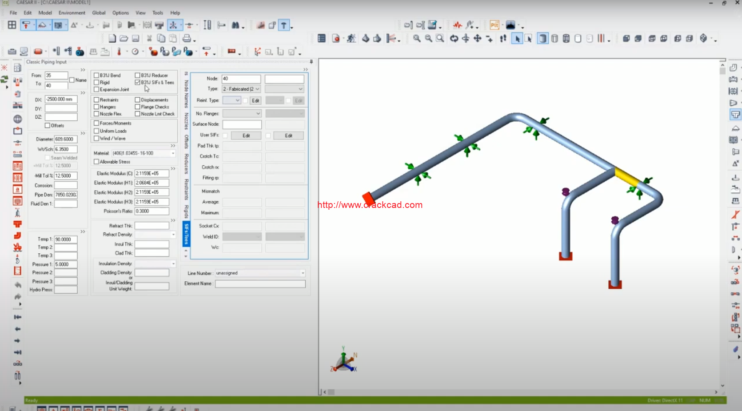742x411 pixels.
Task: Expand the Line Number unassigned dropdown
Action: coord(302,273)
